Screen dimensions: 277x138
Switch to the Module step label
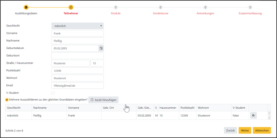116,13
